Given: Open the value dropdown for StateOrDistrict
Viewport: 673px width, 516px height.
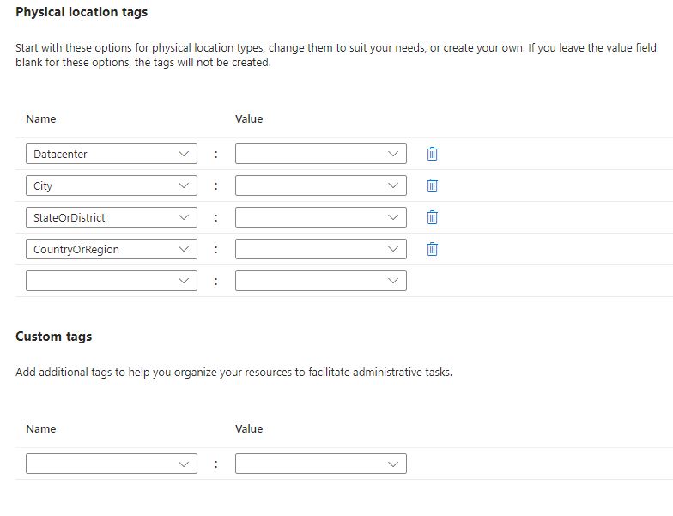Looking at the screenshot, I should click(x=320, y=217).
